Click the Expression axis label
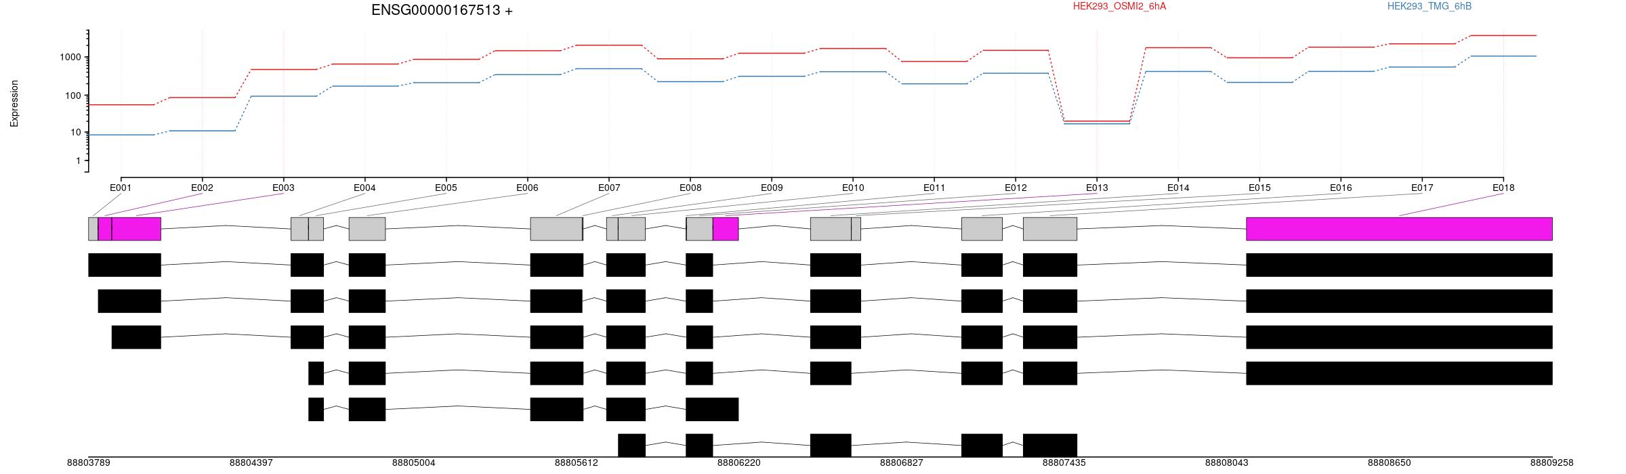 point(14,104)
